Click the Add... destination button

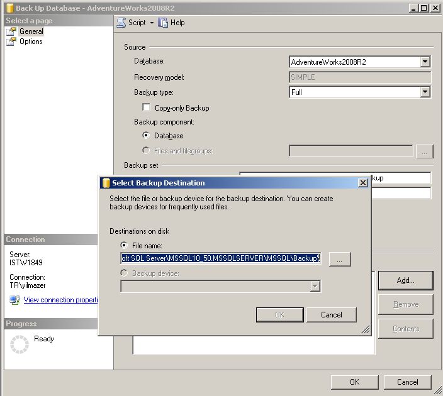point(405,280)
